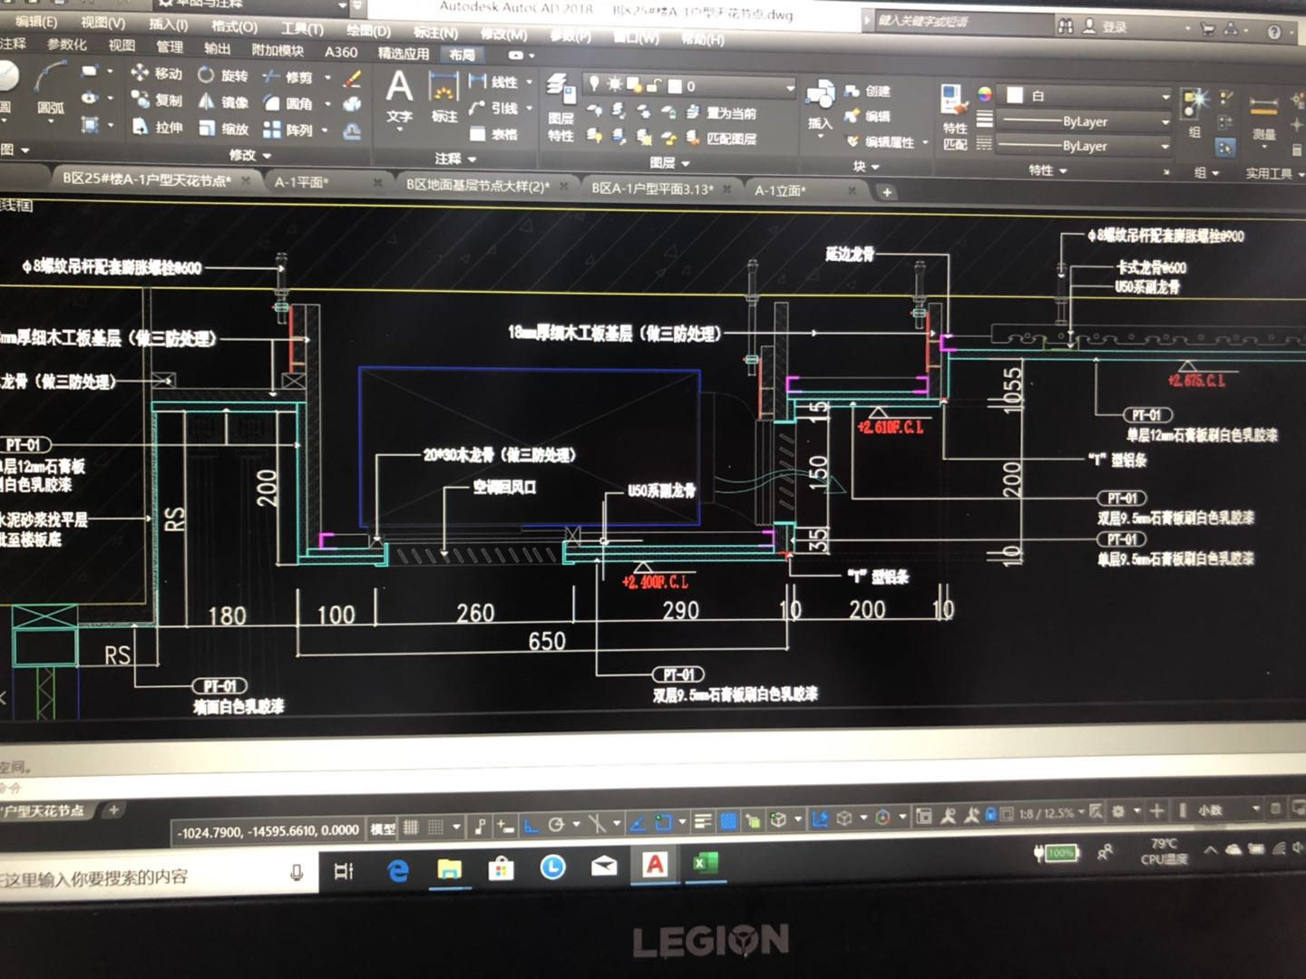Viewport: 1306px width, 979px height.
Task: Click the Insert block (插入) icon
Action: tap(820, 104)
